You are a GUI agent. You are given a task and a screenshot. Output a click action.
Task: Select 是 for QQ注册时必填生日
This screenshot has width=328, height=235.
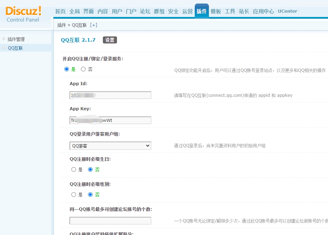(74, 170)
